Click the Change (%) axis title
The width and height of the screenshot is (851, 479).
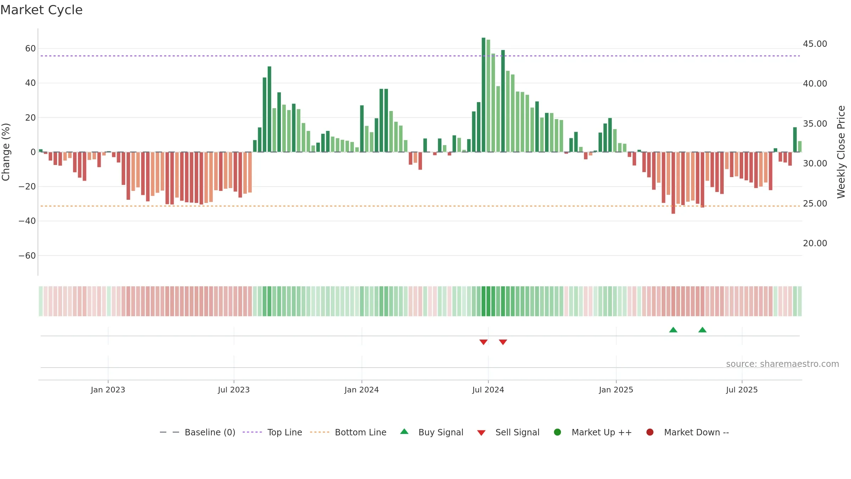click(x=6, y=152)
